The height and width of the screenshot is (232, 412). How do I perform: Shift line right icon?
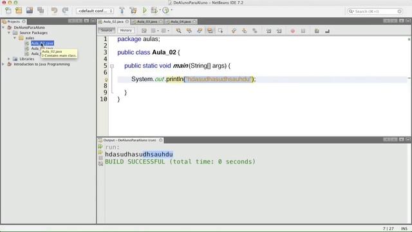pos(279,31)
